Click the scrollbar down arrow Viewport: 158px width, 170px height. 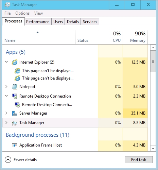click(153, 148)
